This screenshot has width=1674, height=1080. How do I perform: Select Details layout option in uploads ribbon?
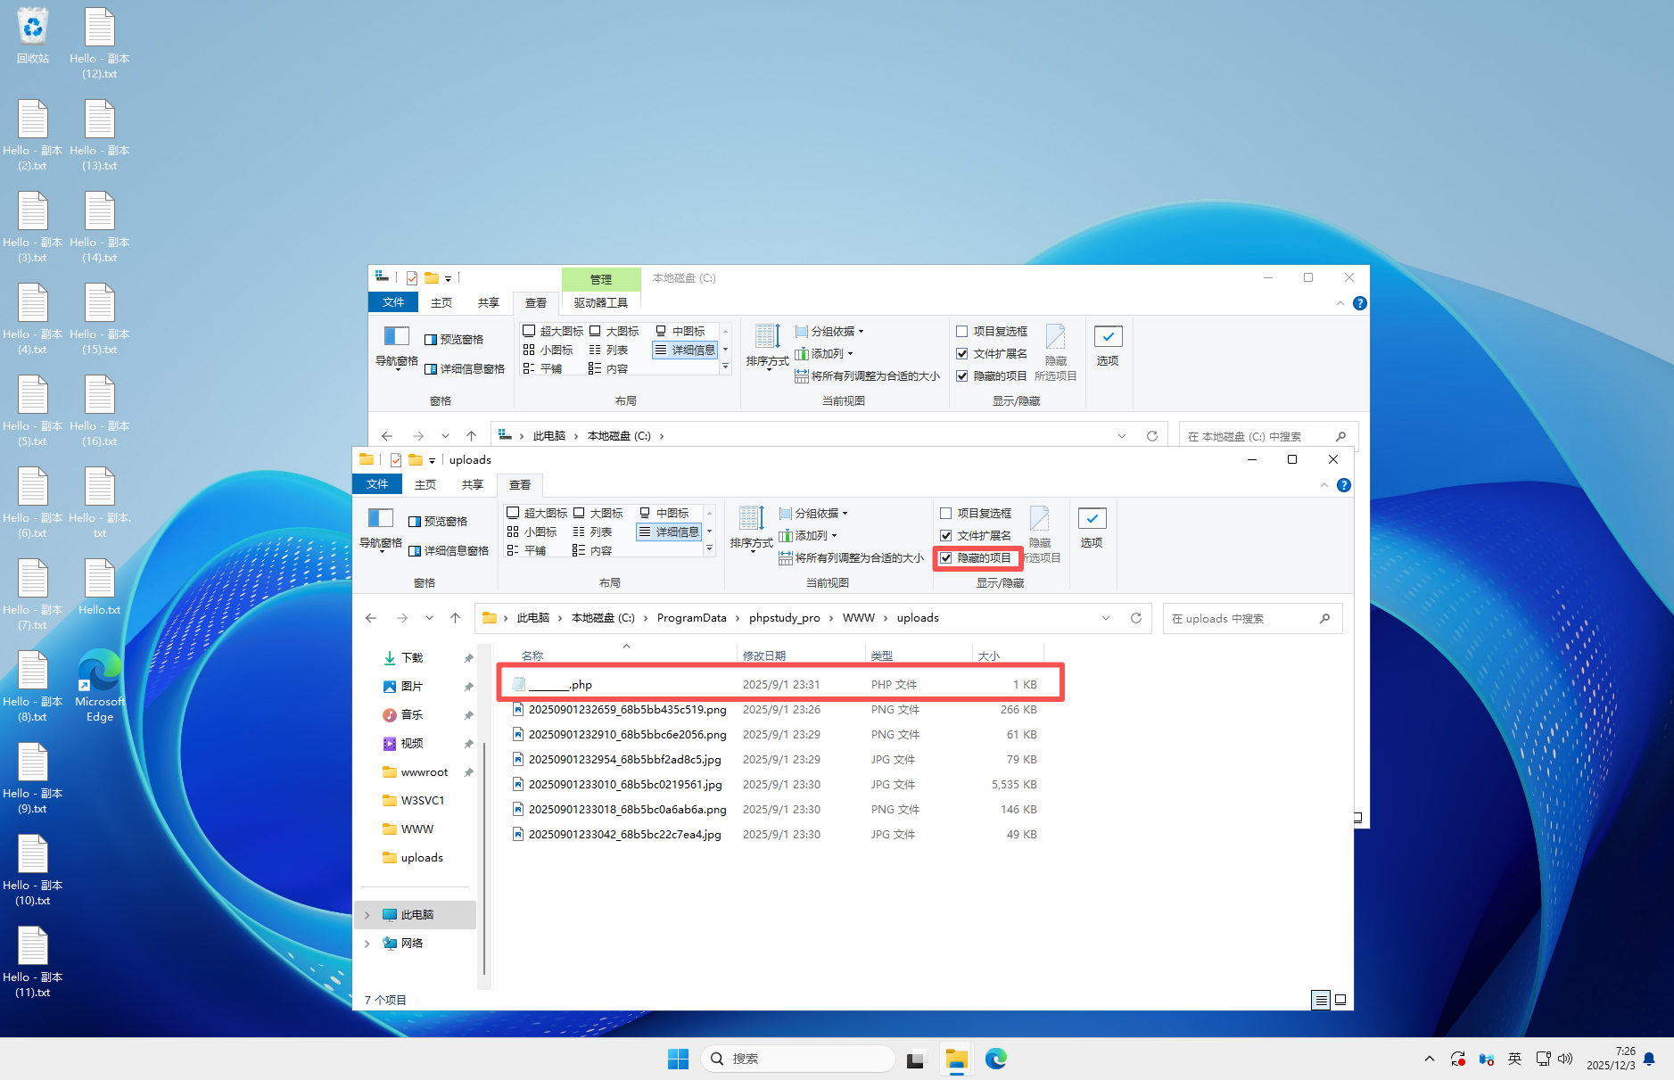coord(669,532)
